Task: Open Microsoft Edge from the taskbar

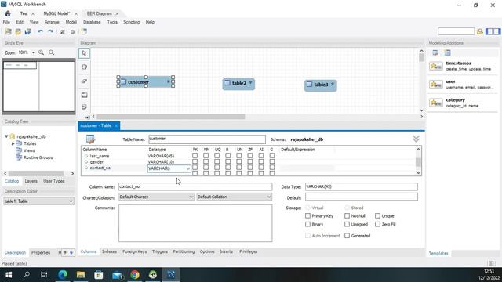Action: [x=63, y=275]
